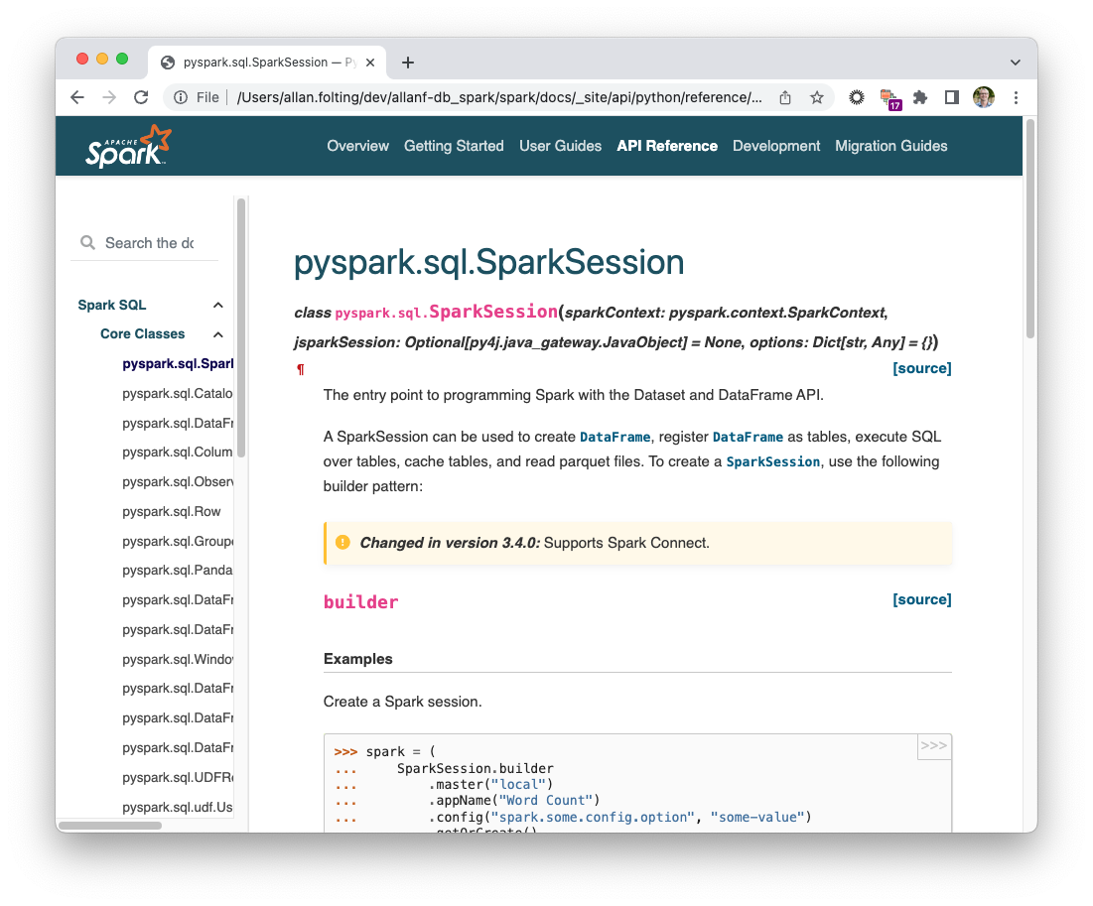Click the site info icon in address bar
The image size is (1093, 906).
pyautogui.click(x=181, y=97)
